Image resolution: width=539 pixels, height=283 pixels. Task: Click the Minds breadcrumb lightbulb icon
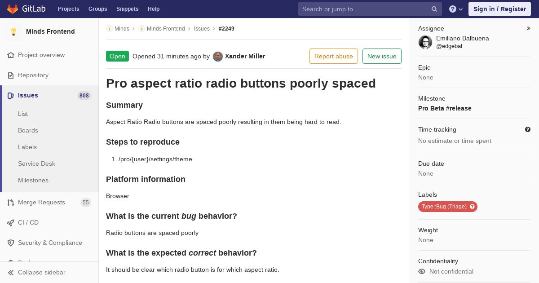109,29
